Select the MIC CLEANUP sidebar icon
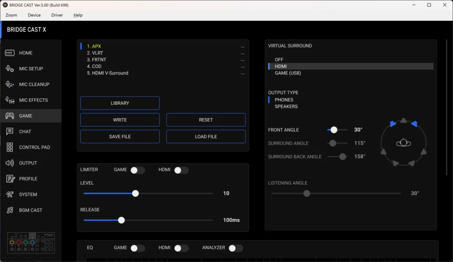 click(x=10, y=84)
